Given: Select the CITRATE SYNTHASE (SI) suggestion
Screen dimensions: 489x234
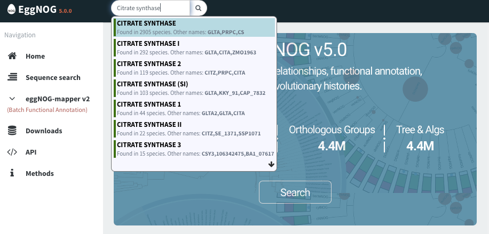Looking at the screenshot, I should point(194,88).
